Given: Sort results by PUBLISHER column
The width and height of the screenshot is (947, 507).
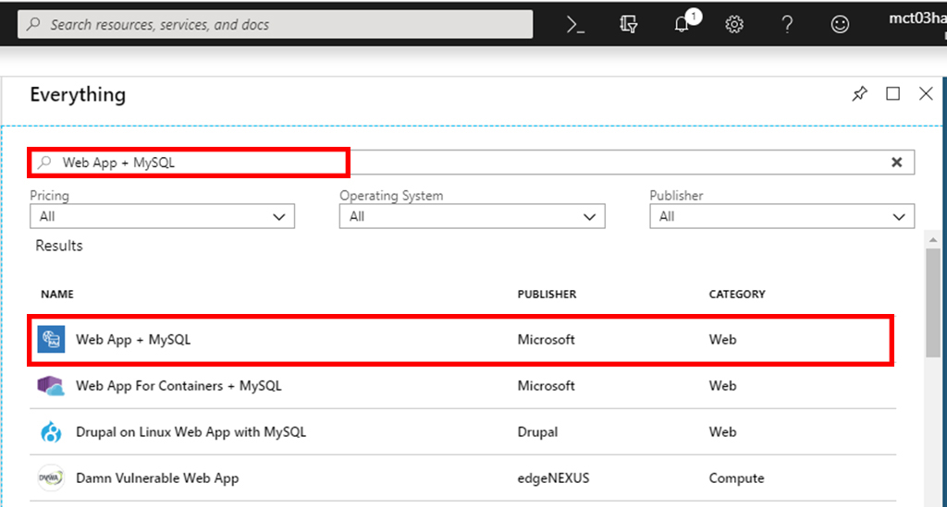Looking at the screenshot, I should pos(547,295).
